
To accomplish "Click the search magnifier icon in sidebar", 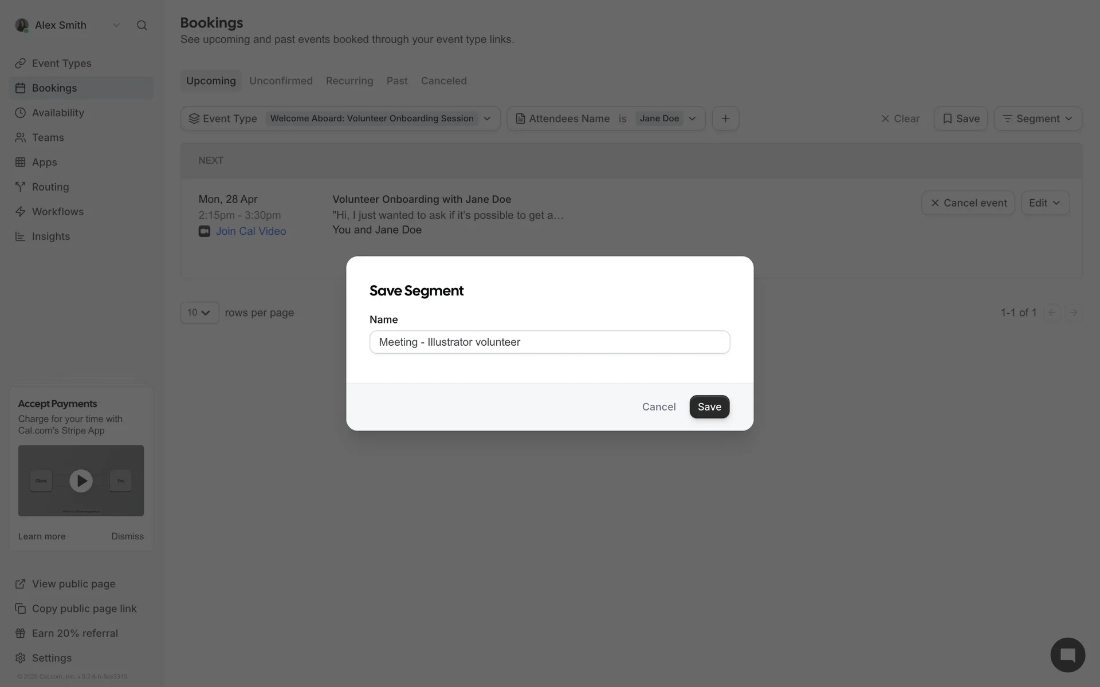I will [142, 25].
